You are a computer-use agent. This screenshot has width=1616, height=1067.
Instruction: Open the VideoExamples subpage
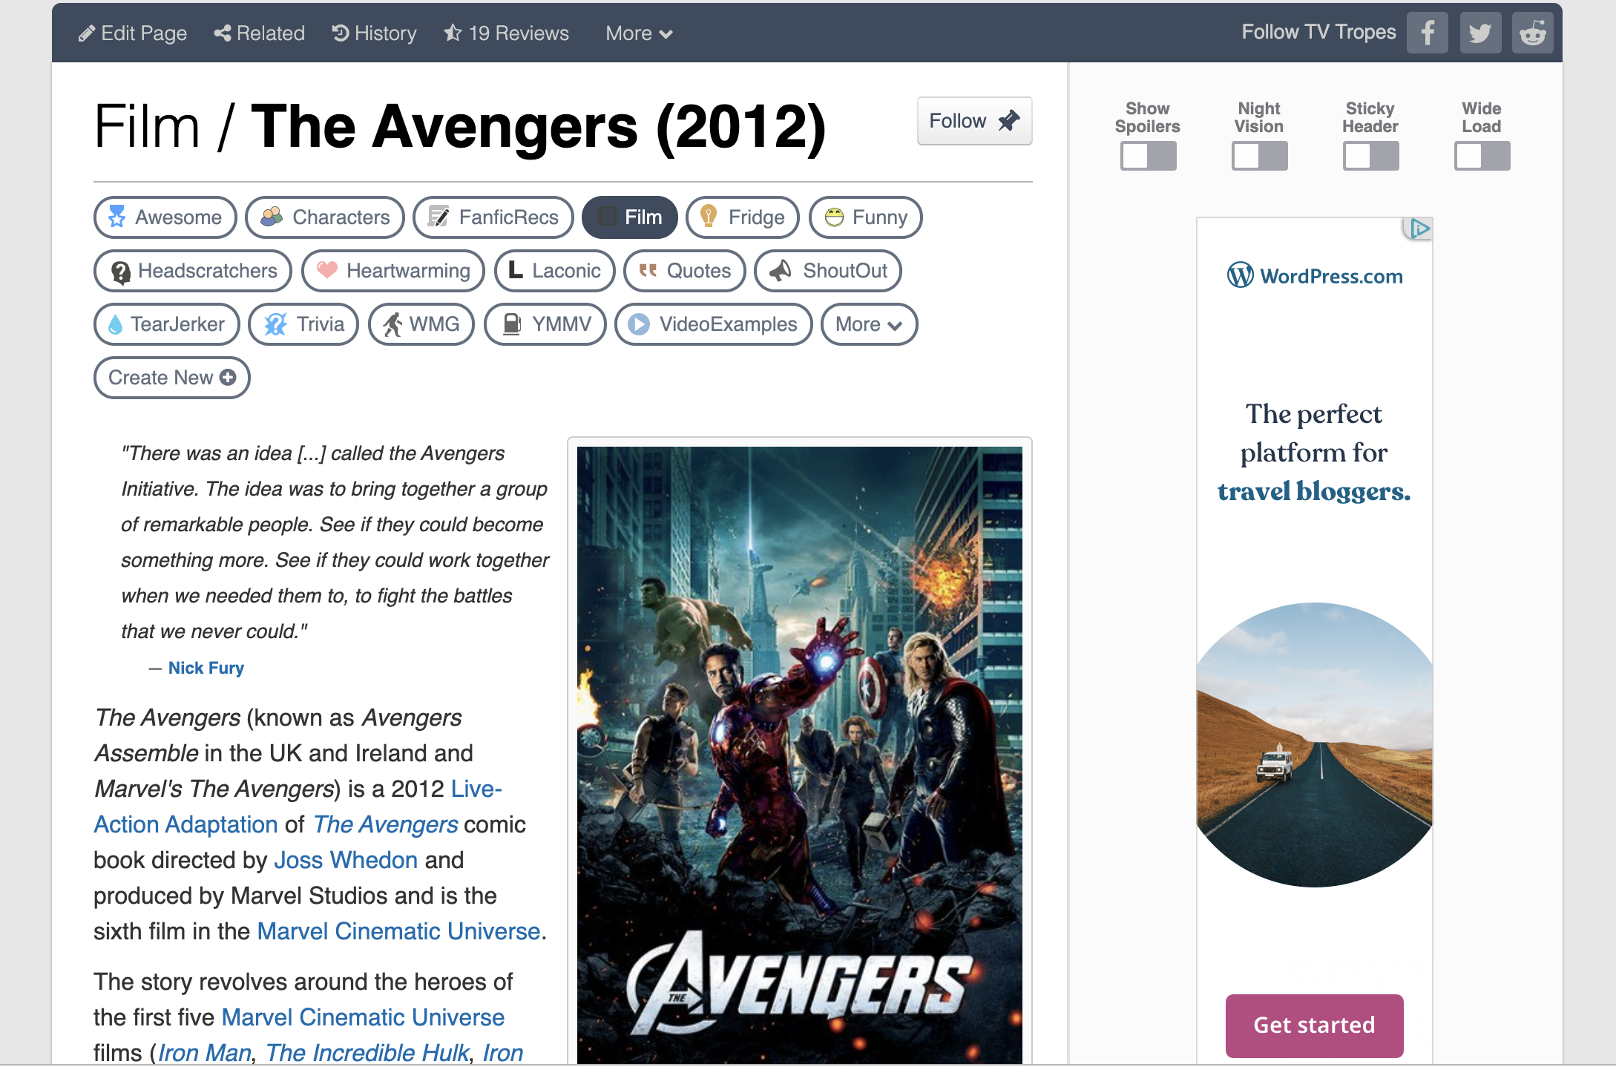point(714,324)
